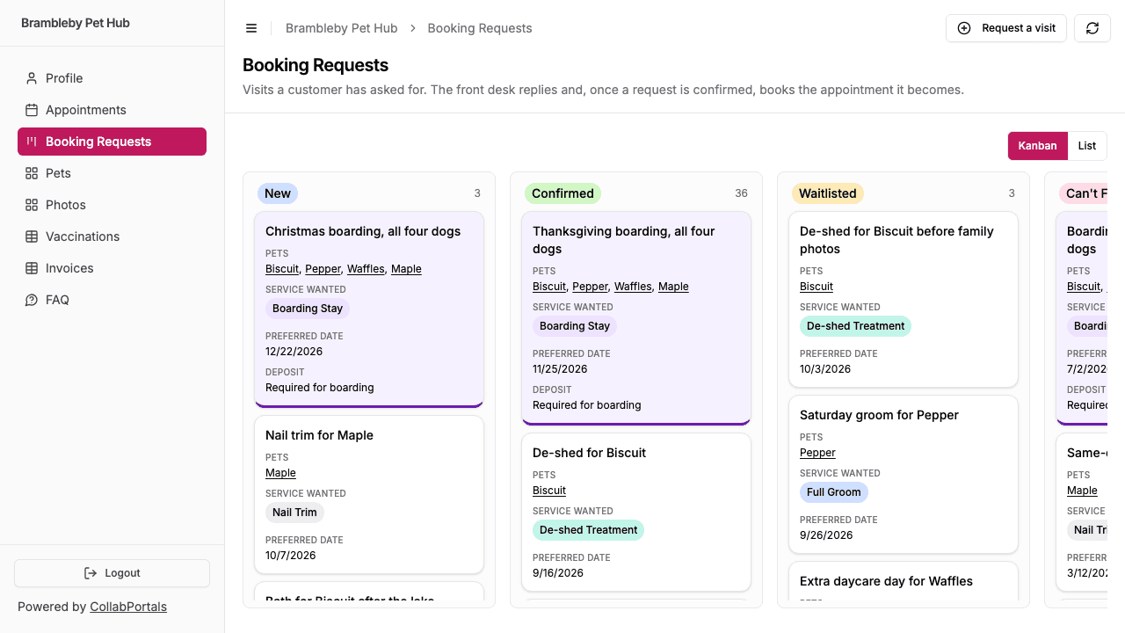Click the Invoices table icon

pos(32,268)
